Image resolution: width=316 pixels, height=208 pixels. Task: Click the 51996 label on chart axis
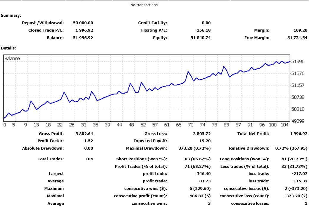click(x=298, y=62)
